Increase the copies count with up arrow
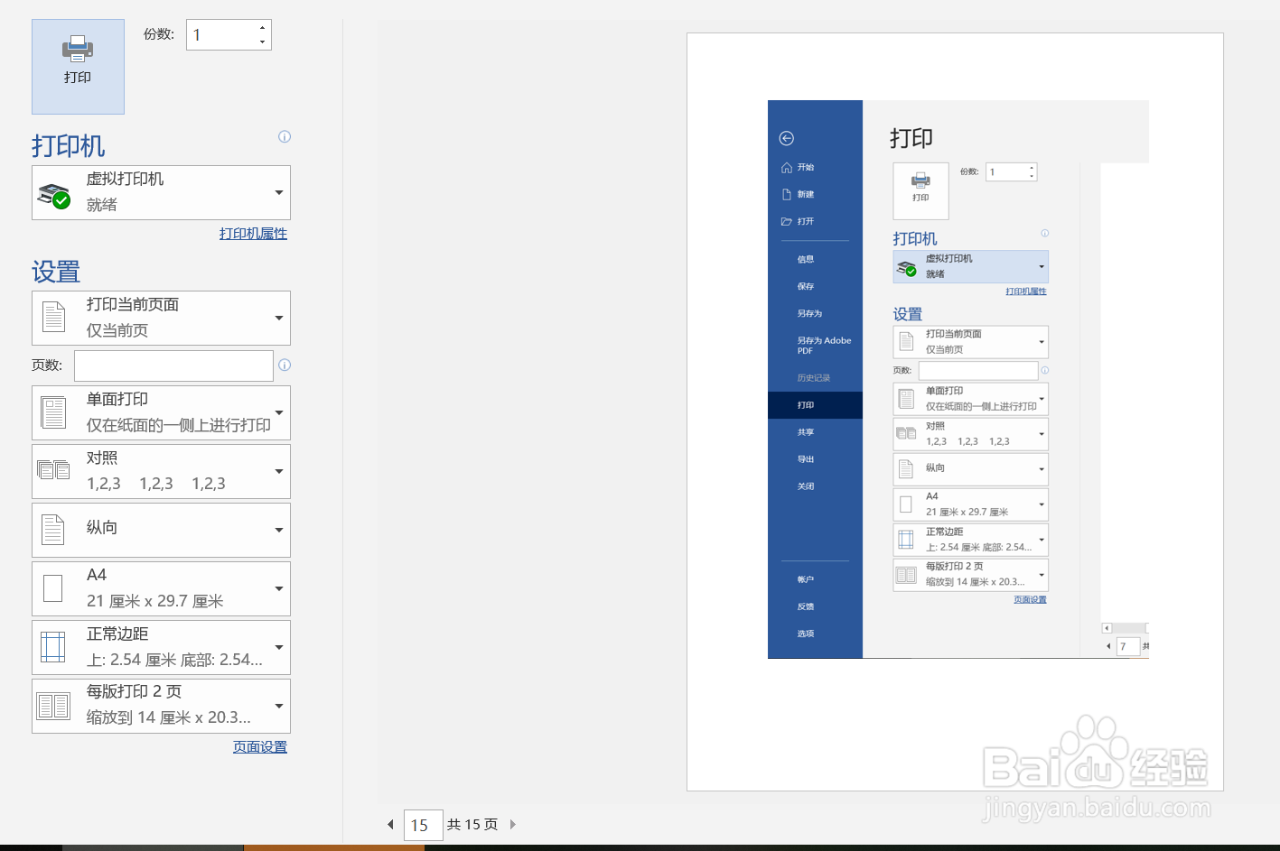 coord(262,28)
